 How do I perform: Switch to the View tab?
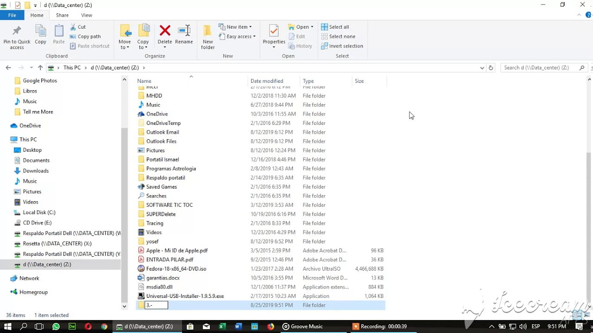[87, 15]
